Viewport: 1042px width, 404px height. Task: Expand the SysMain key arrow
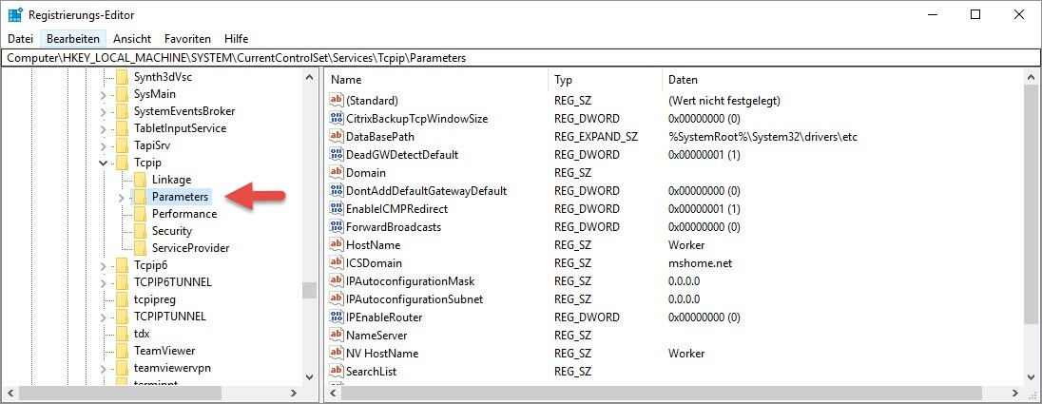(103, 94)
